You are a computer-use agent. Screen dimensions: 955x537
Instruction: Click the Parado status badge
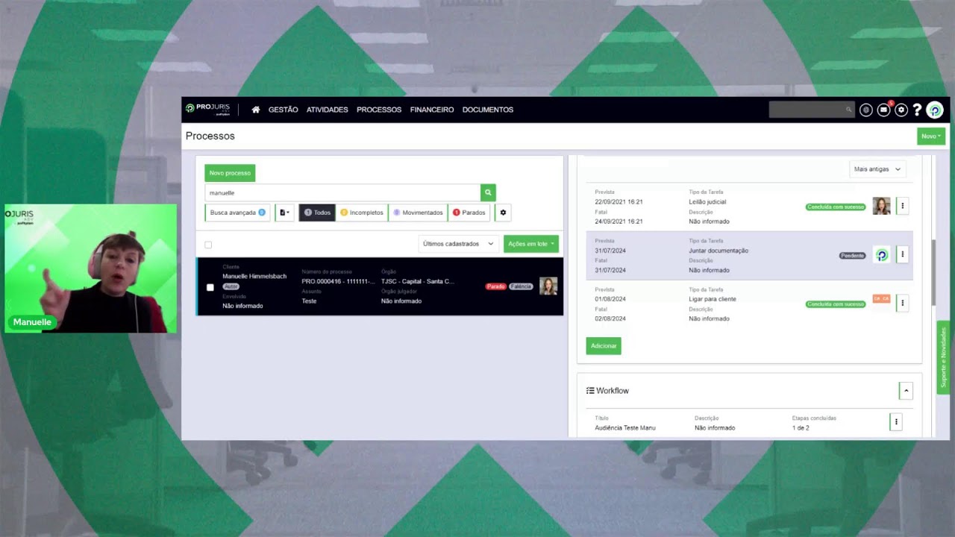[x=496, y=286]
